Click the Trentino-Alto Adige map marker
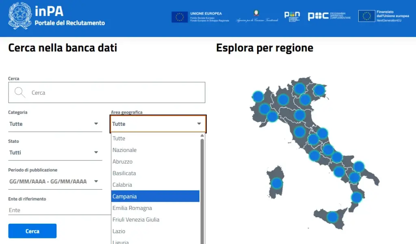 point(299,89)
